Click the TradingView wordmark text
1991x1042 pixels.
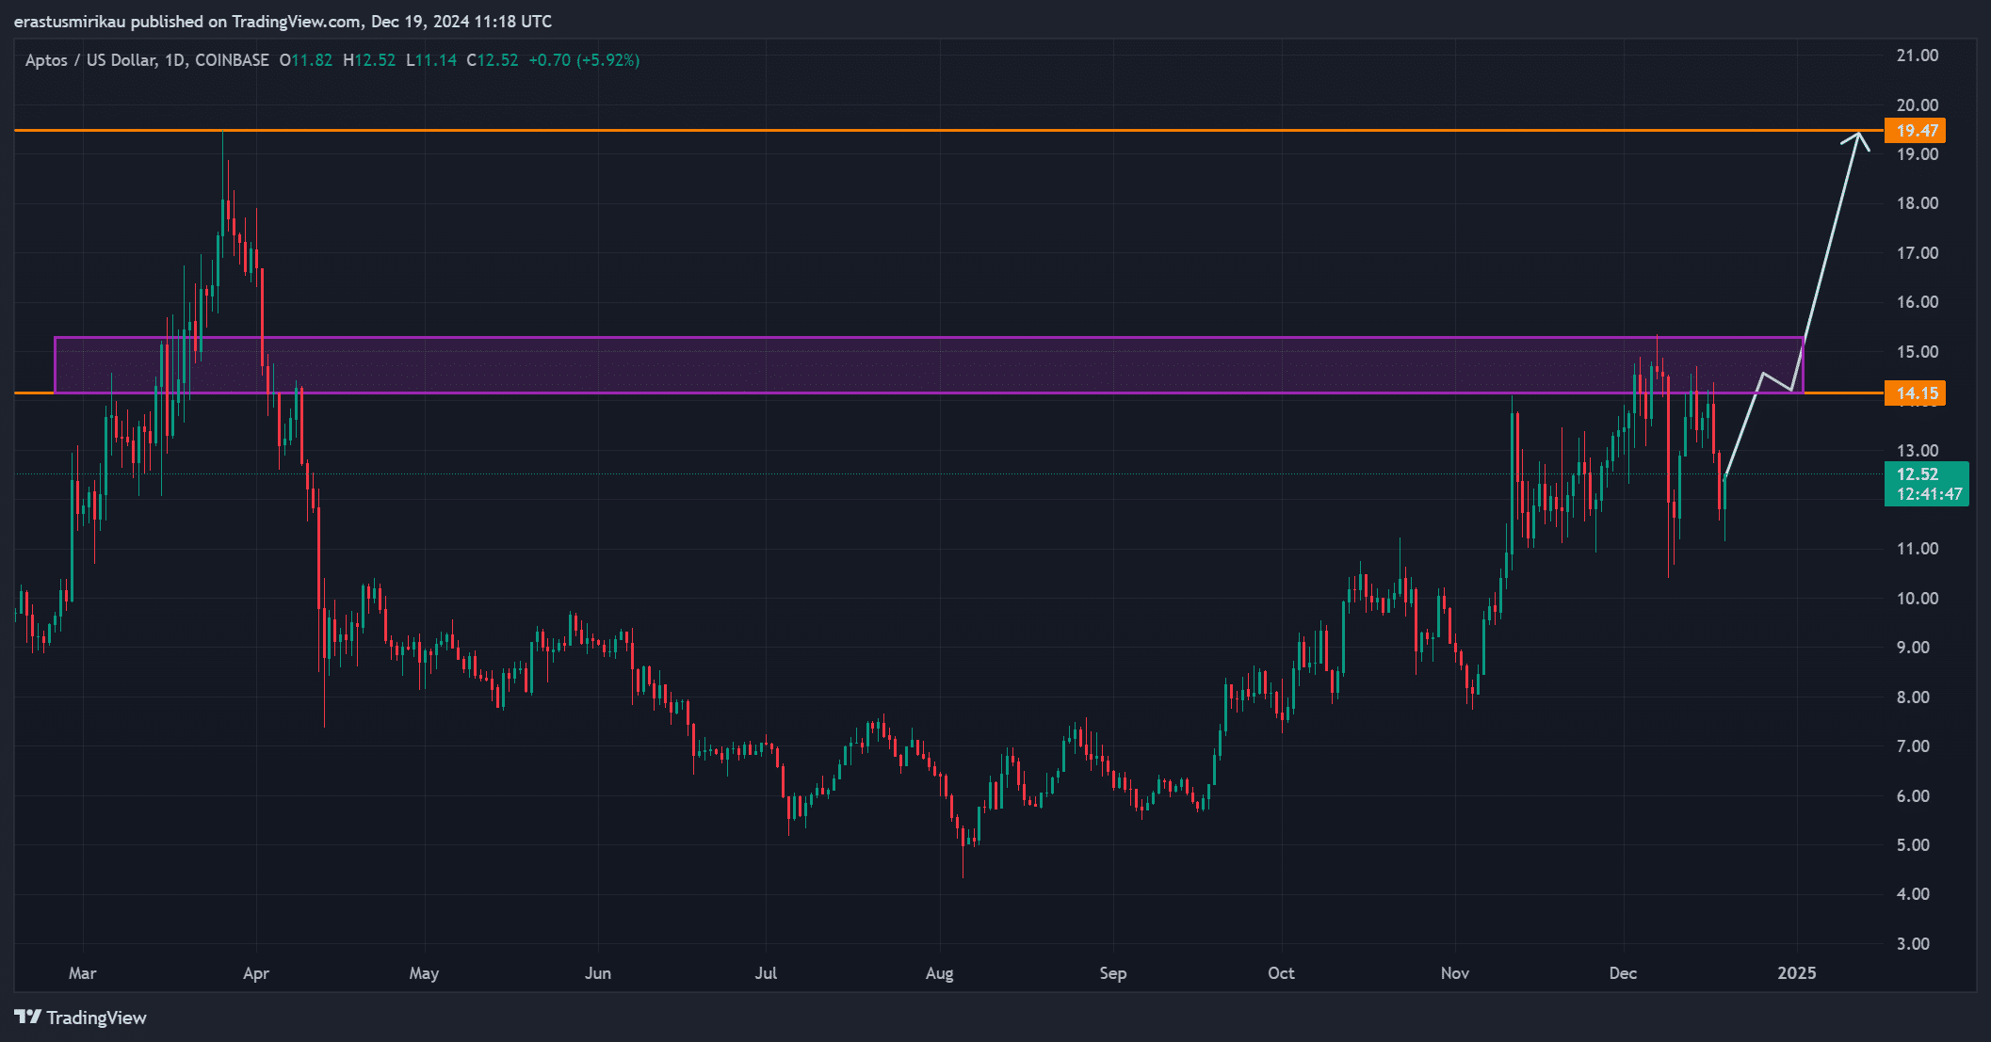pyautogui.click(x=97, y=1018)
